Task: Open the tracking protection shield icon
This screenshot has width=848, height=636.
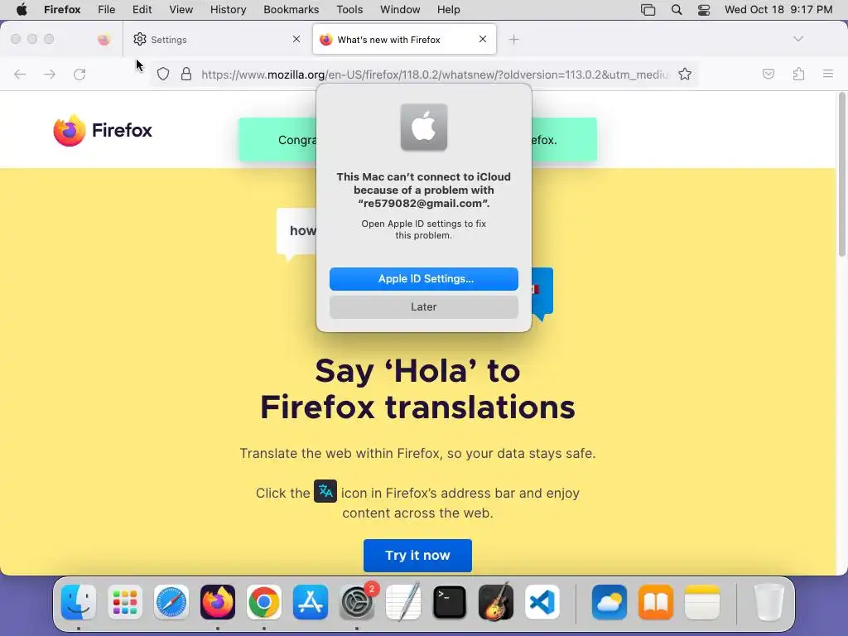Action: pos(163,74)
